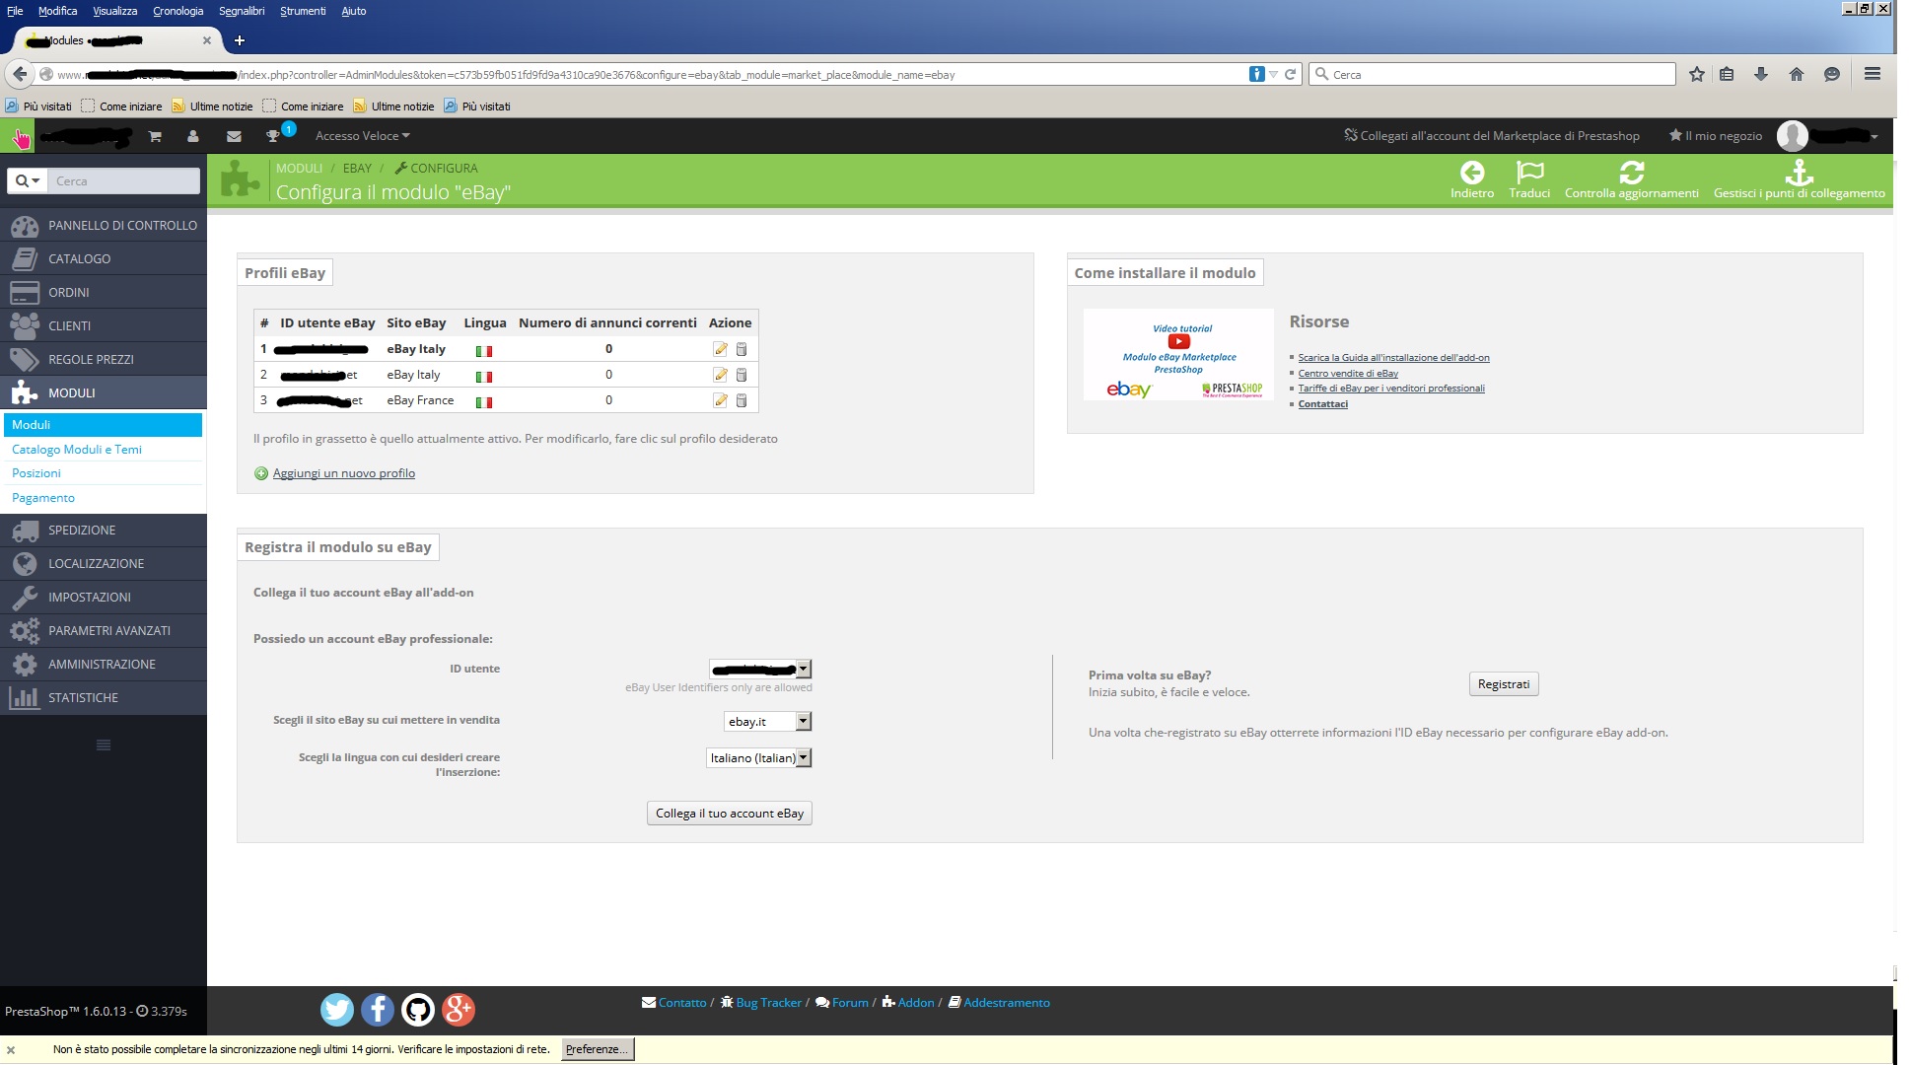The height and width of the screenshot is (1065, 1910).
Task: Open Gestisci i punti di collegamento anchor
Action: coord(1799,174)
